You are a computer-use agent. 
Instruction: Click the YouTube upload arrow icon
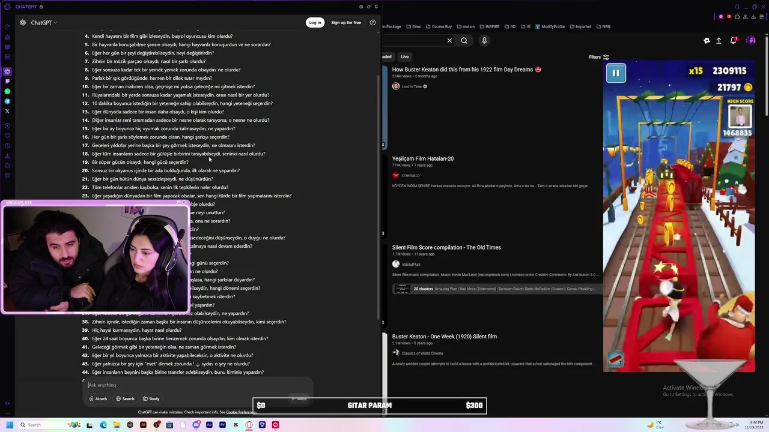(719, 41)
